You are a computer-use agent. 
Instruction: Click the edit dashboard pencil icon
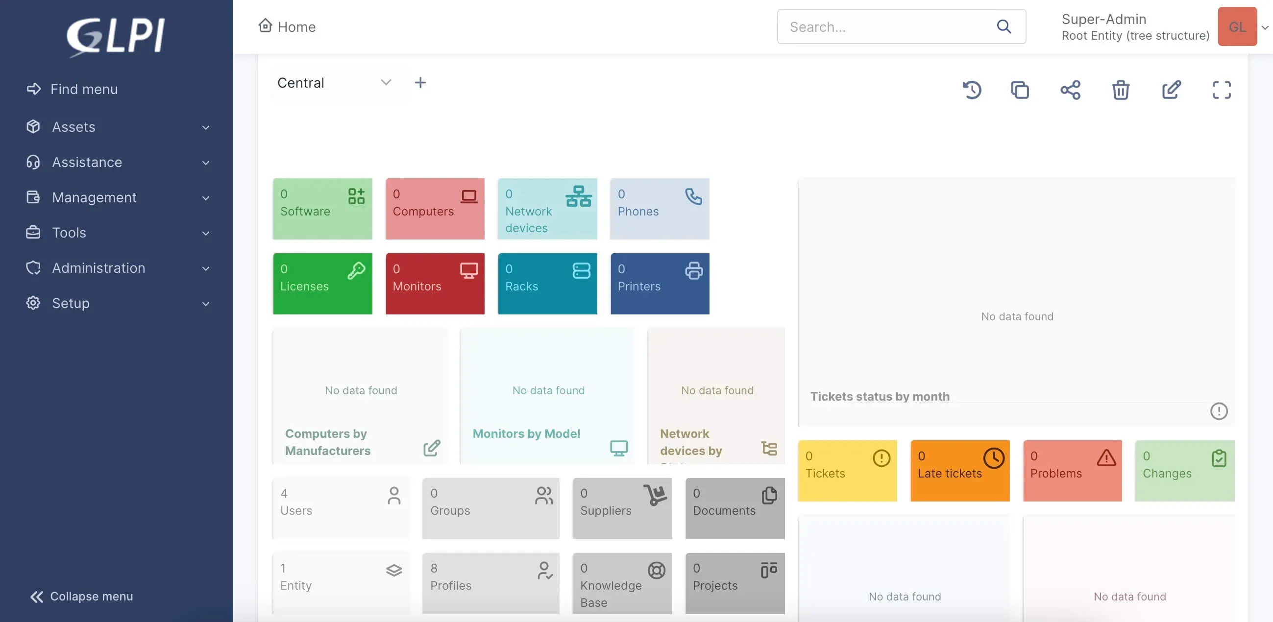pos(1171,90)
